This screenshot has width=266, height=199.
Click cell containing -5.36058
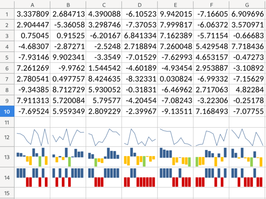[68, 25]
